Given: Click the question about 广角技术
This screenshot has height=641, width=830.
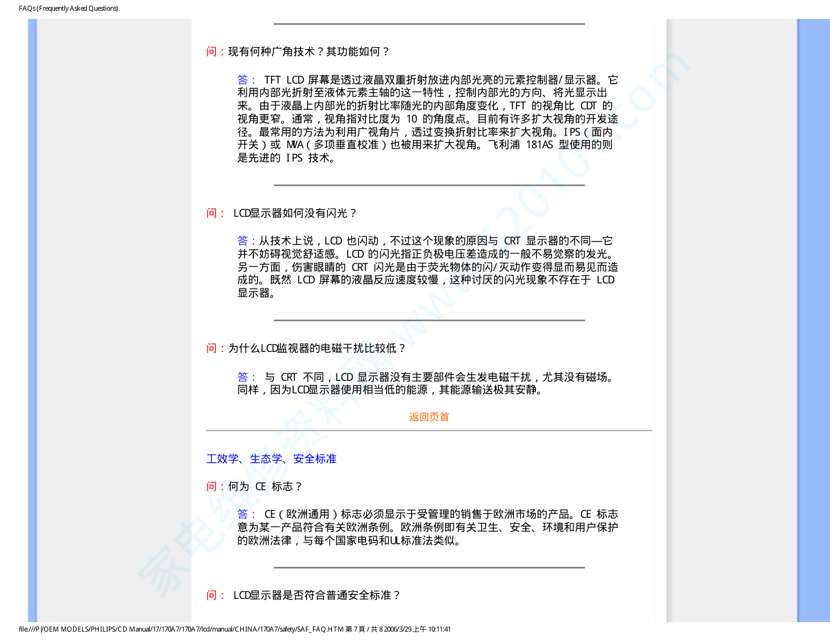Looking at the screenshot, I should [308, 52].
